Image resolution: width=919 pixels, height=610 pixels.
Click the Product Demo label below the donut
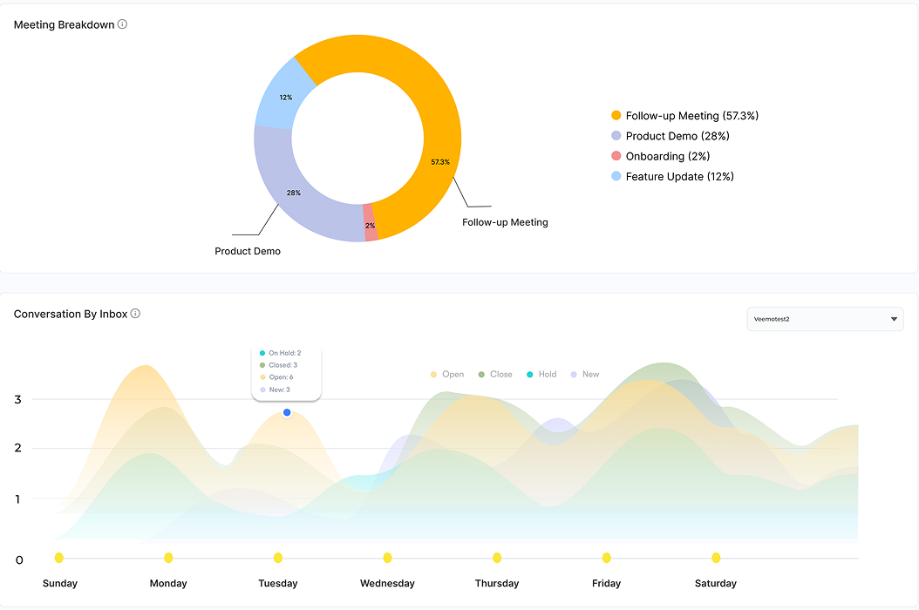point(248,251)
